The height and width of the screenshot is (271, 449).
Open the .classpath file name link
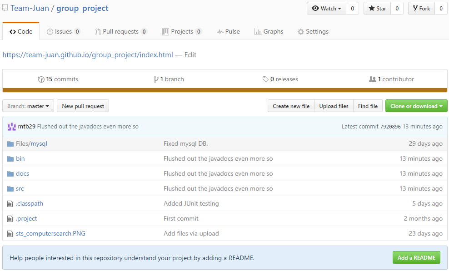coord(30,204)
